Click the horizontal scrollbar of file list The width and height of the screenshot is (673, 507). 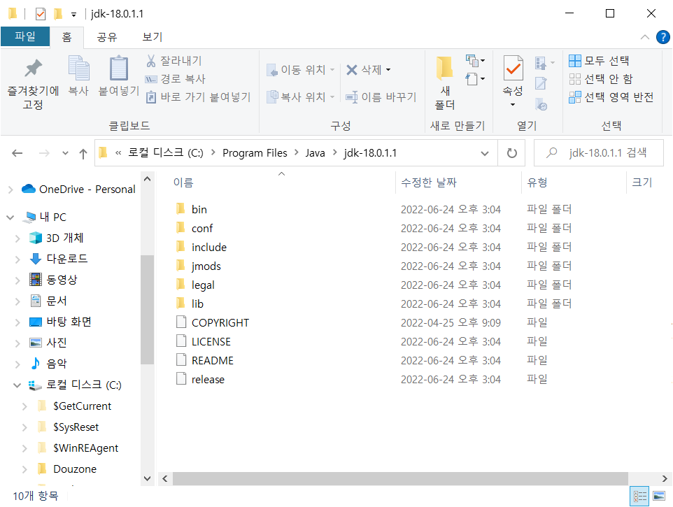(400, 478)
